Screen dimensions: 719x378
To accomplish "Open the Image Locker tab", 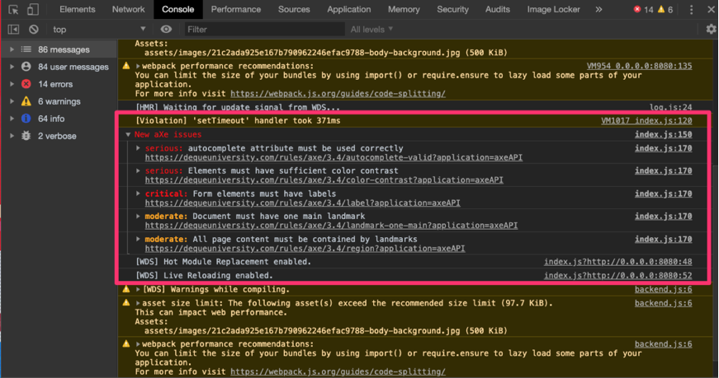I will click(553, 9).
